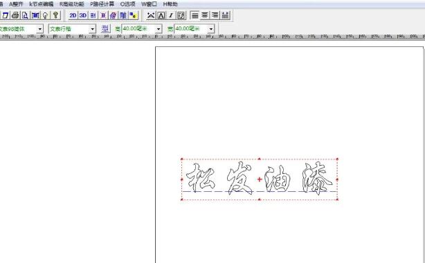
Task: Click the red center cross of selection
Action: click(x=260, y=179)
